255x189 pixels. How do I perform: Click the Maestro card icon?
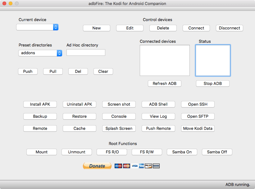tap(118, 166)
